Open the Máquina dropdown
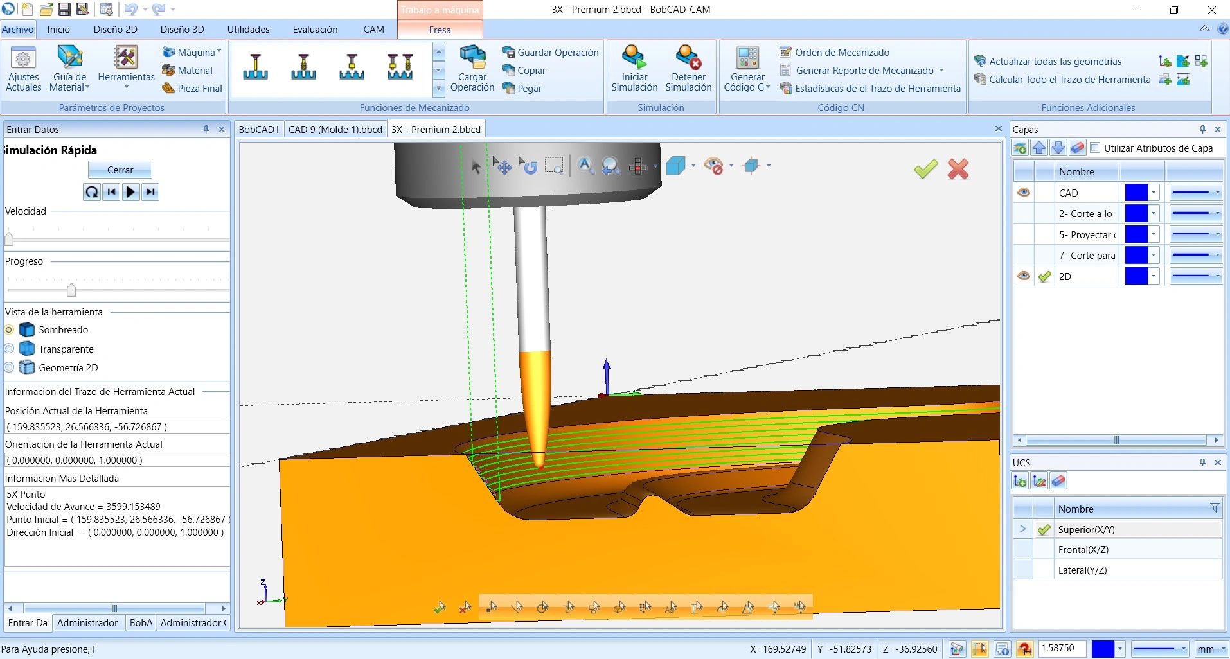 point(219,52)
